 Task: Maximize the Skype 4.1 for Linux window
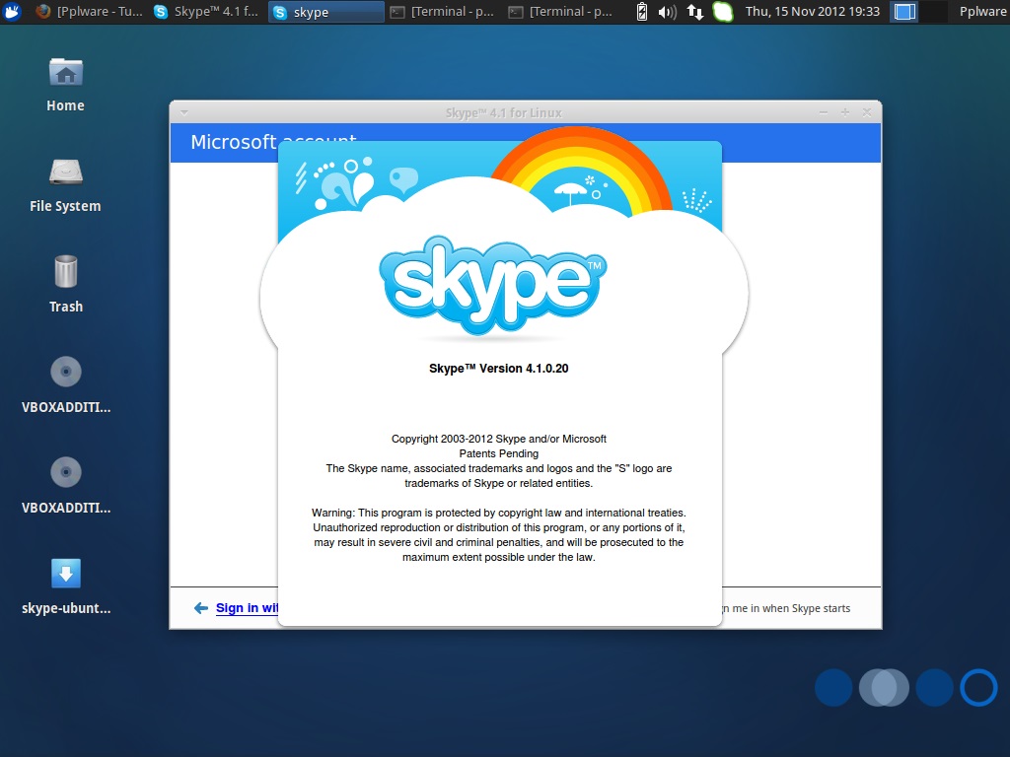point(845,112)
